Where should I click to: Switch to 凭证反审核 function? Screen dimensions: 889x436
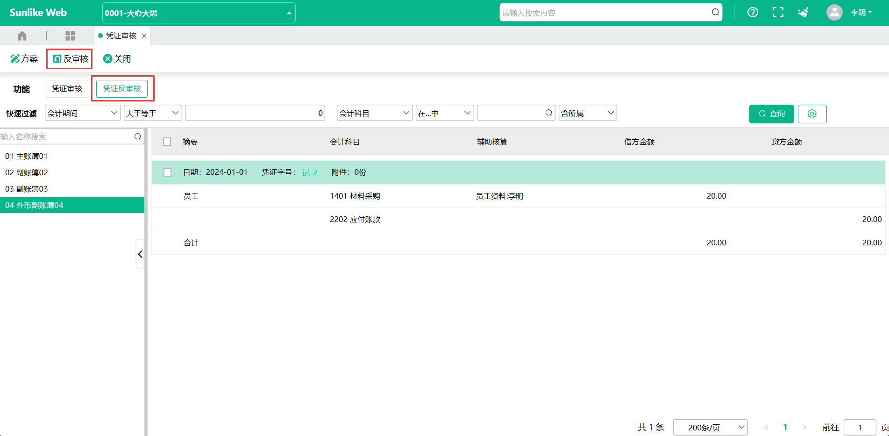pos(122,89)
